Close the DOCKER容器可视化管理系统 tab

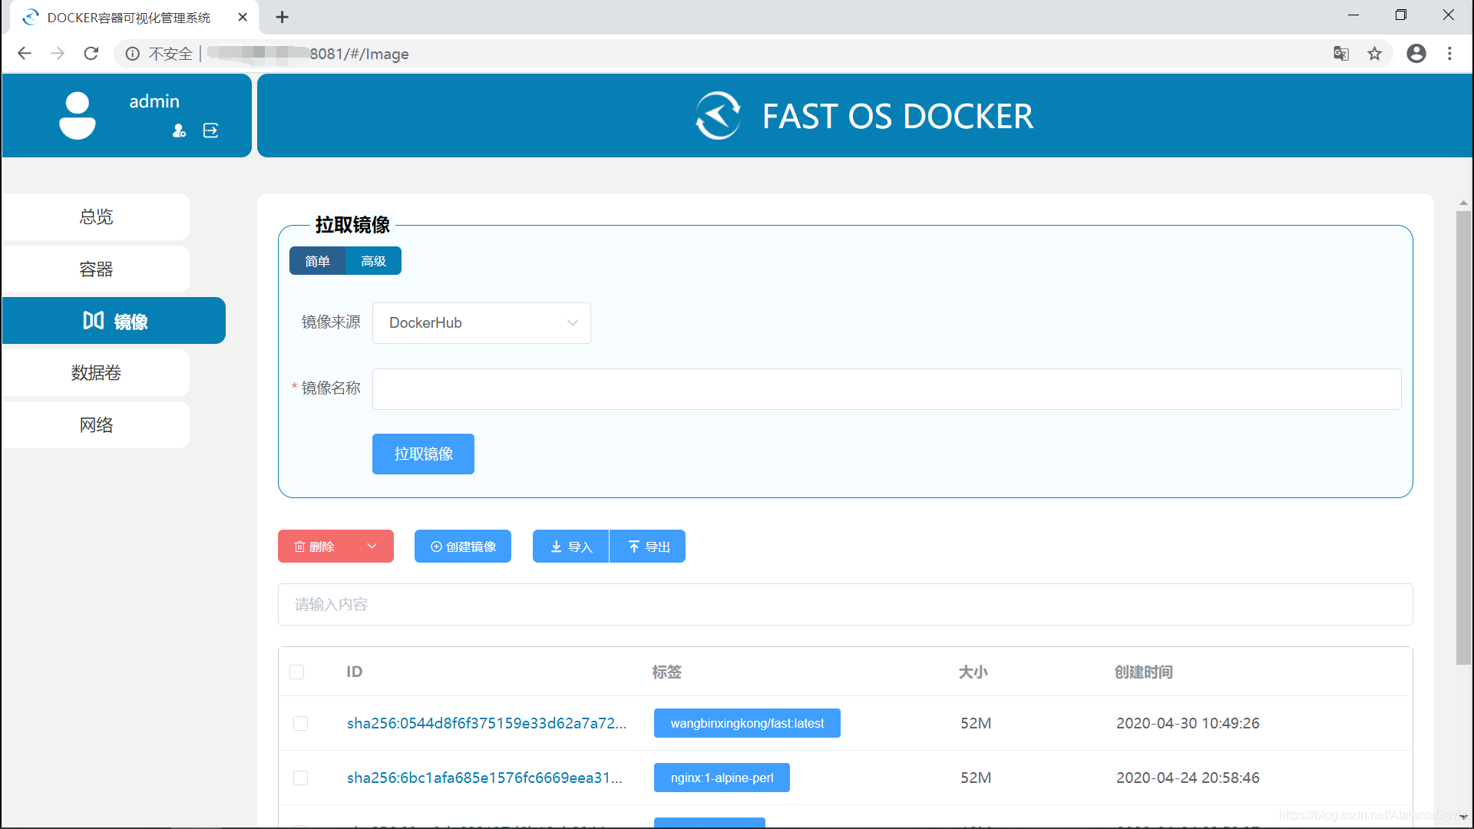coord(243,17)
